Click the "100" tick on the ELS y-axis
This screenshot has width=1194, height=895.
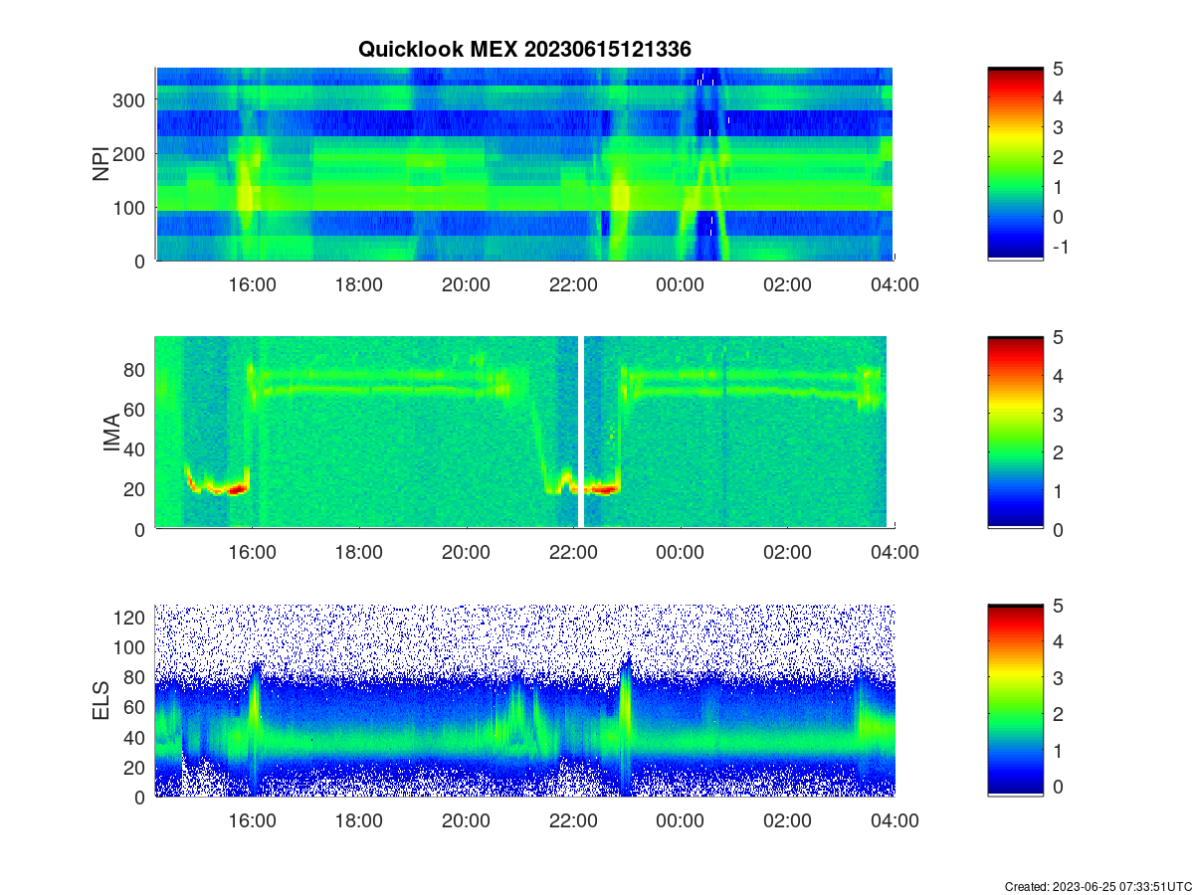click(x=130, y=647)
